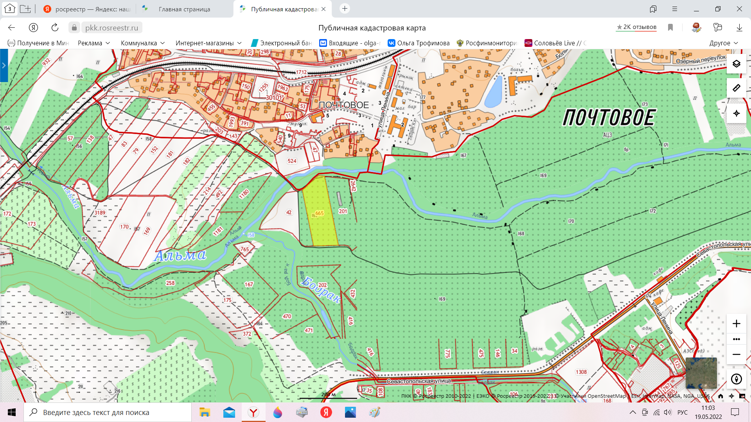Click the small home icon on map
The image size is (751, 422).
[720, 396]
